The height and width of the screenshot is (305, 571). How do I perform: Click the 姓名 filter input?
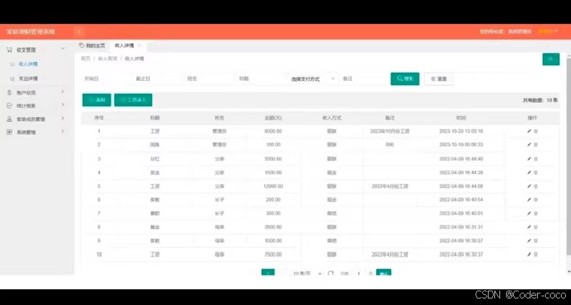tap(208, 79)
